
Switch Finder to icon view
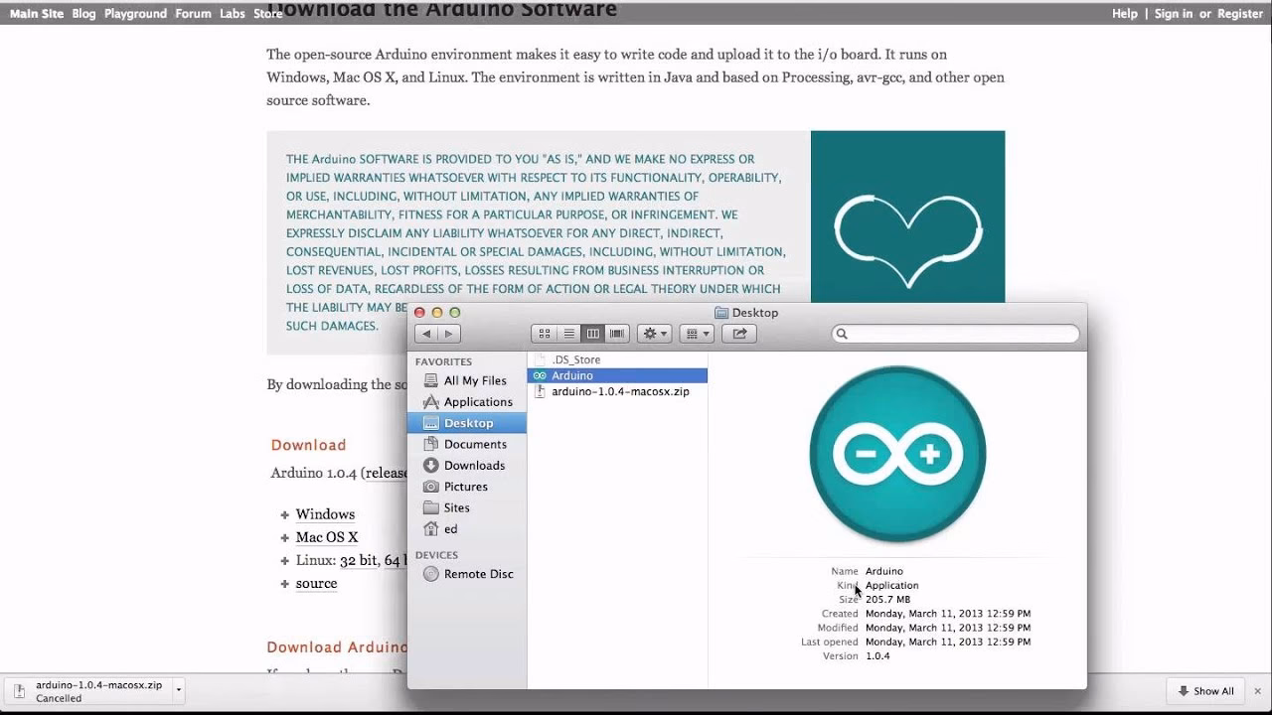(544, 334)
